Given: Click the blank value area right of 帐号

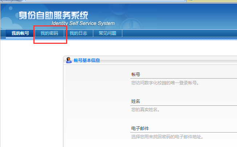Looking at the screenshot, I should 189,74.
